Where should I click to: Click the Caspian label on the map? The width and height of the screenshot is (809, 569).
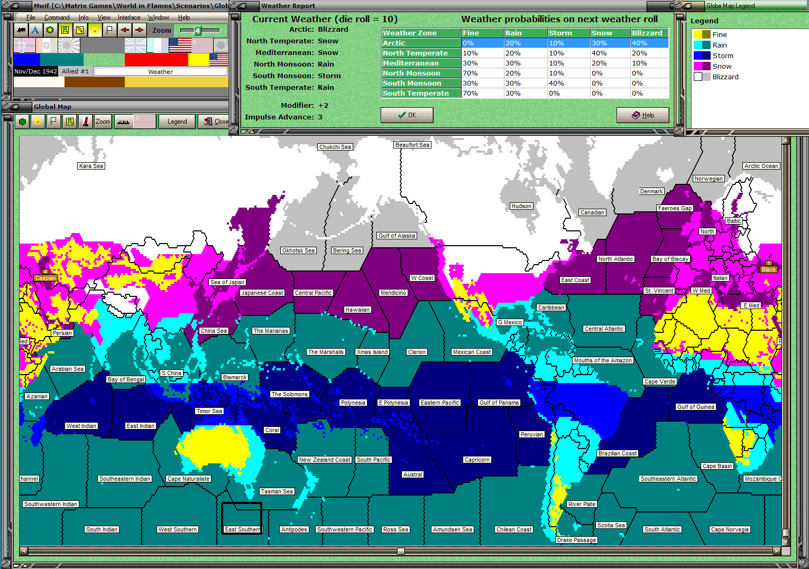(45, 278)
